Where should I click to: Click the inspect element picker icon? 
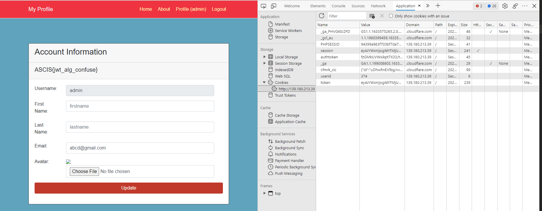(x=264, y=6)
